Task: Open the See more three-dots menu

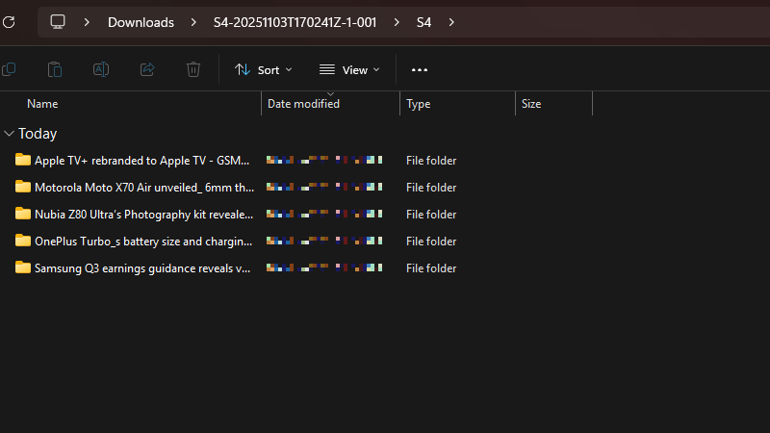Action: click(x=420, y=69)
